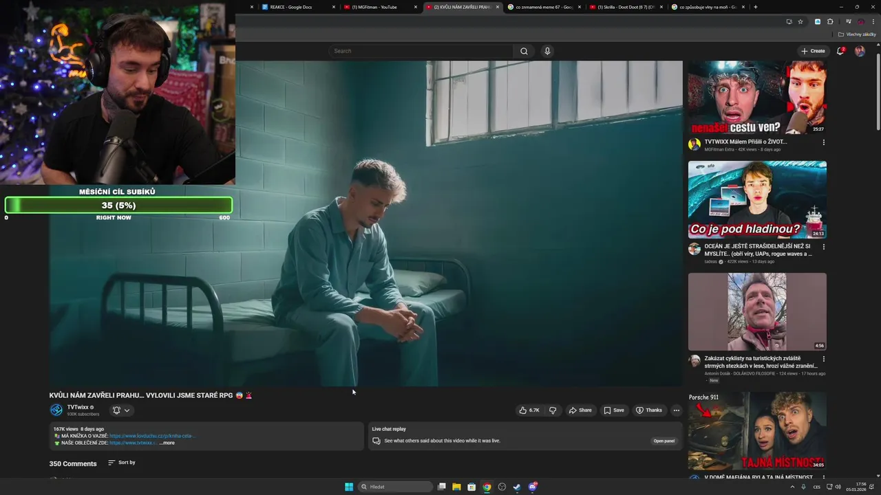Open the TVTwixx channel avatar

(x=56, y=410)
